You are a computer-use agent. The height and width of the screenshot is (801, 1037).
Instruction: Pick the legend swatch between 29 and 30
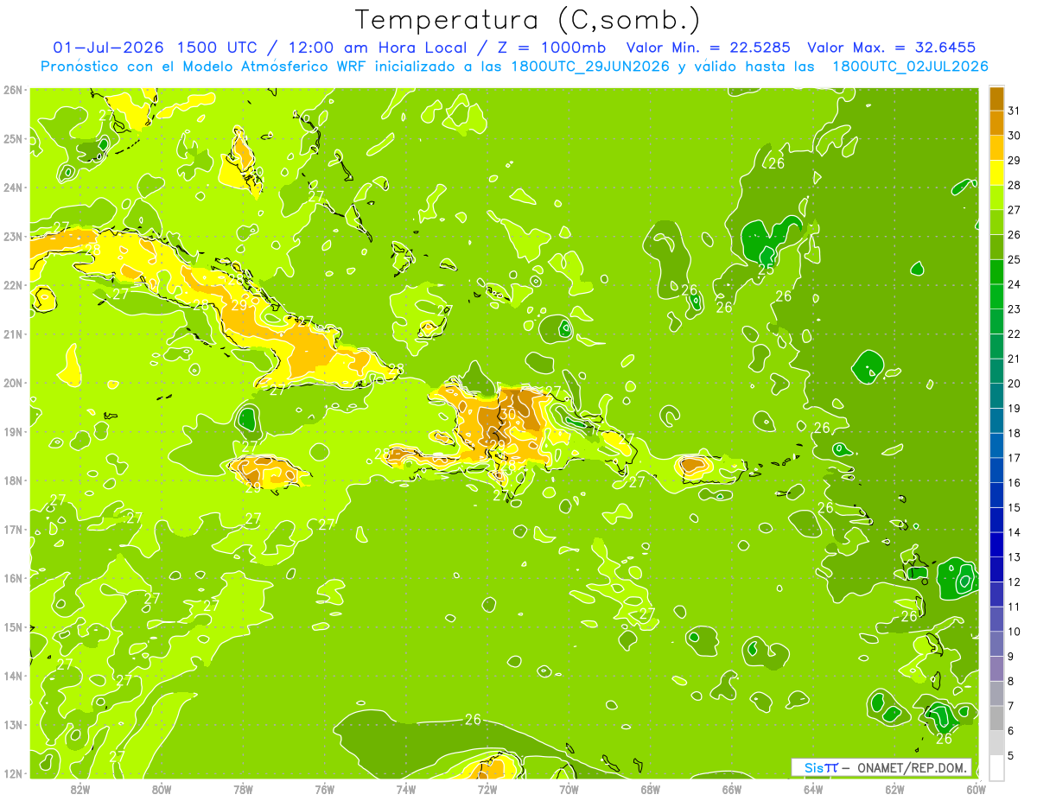point(996,148)
